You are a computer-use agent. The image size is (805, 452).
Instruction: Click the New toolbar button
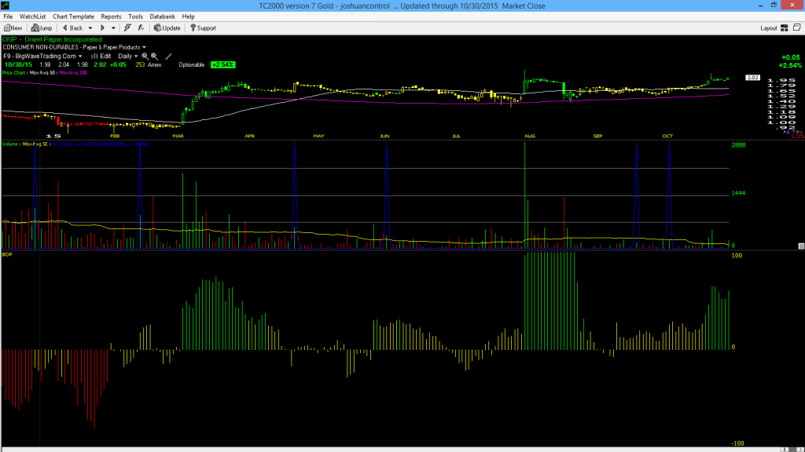pyautogui.click(x=13, y=28)
